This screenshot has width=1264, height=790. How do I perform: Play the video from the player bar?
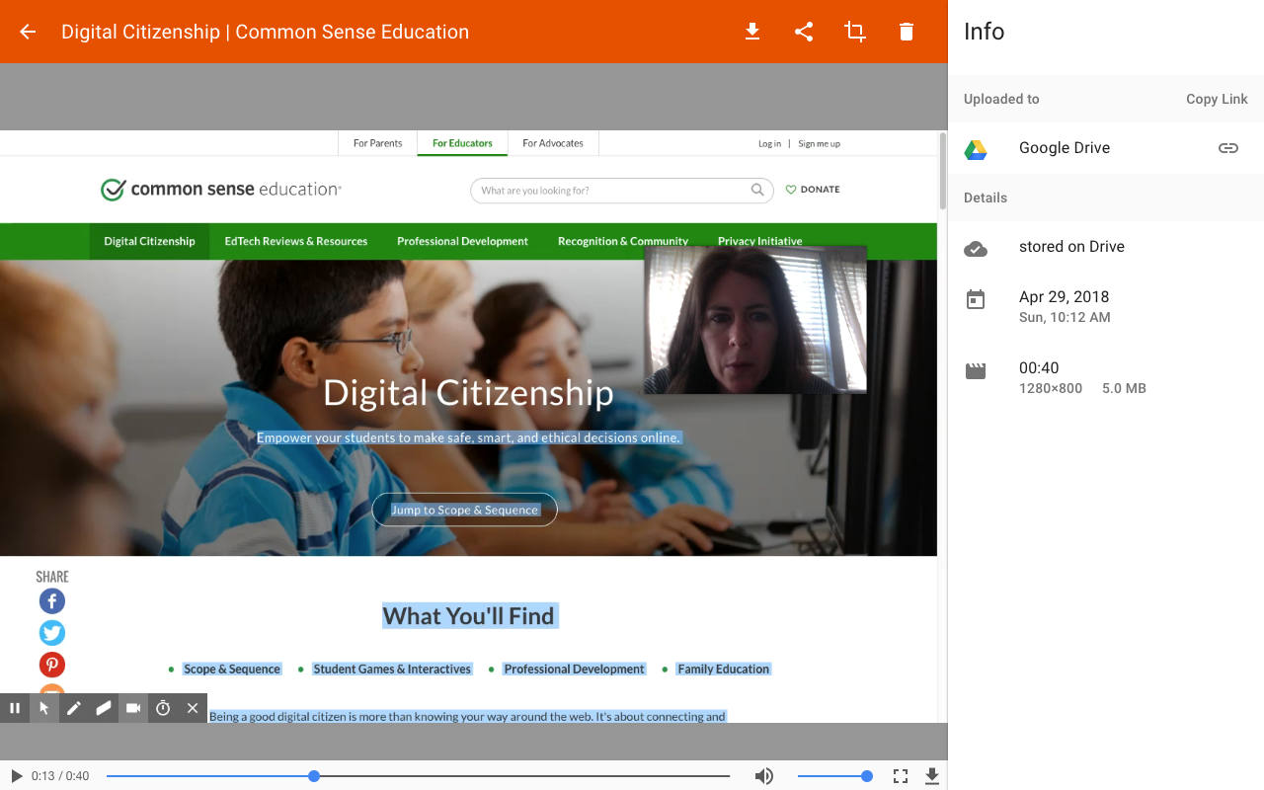click(16, 776)
